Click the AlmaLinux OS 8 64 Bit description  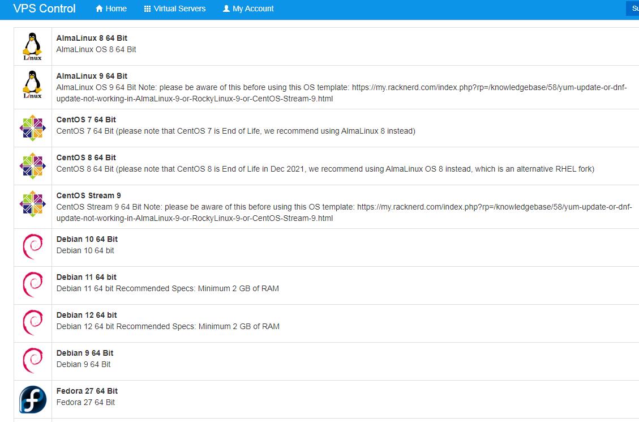96,49
